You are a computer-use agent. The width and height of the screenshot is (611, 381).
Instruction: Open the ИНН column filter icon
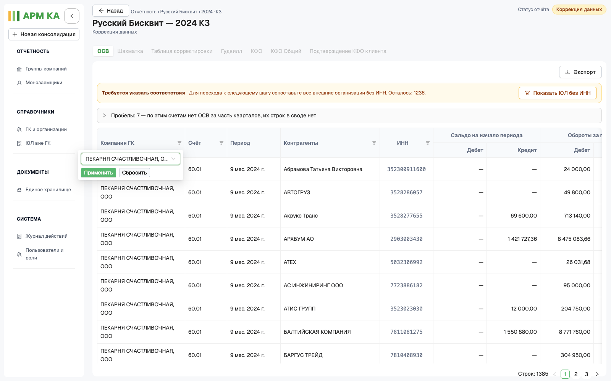click(428, 143)
